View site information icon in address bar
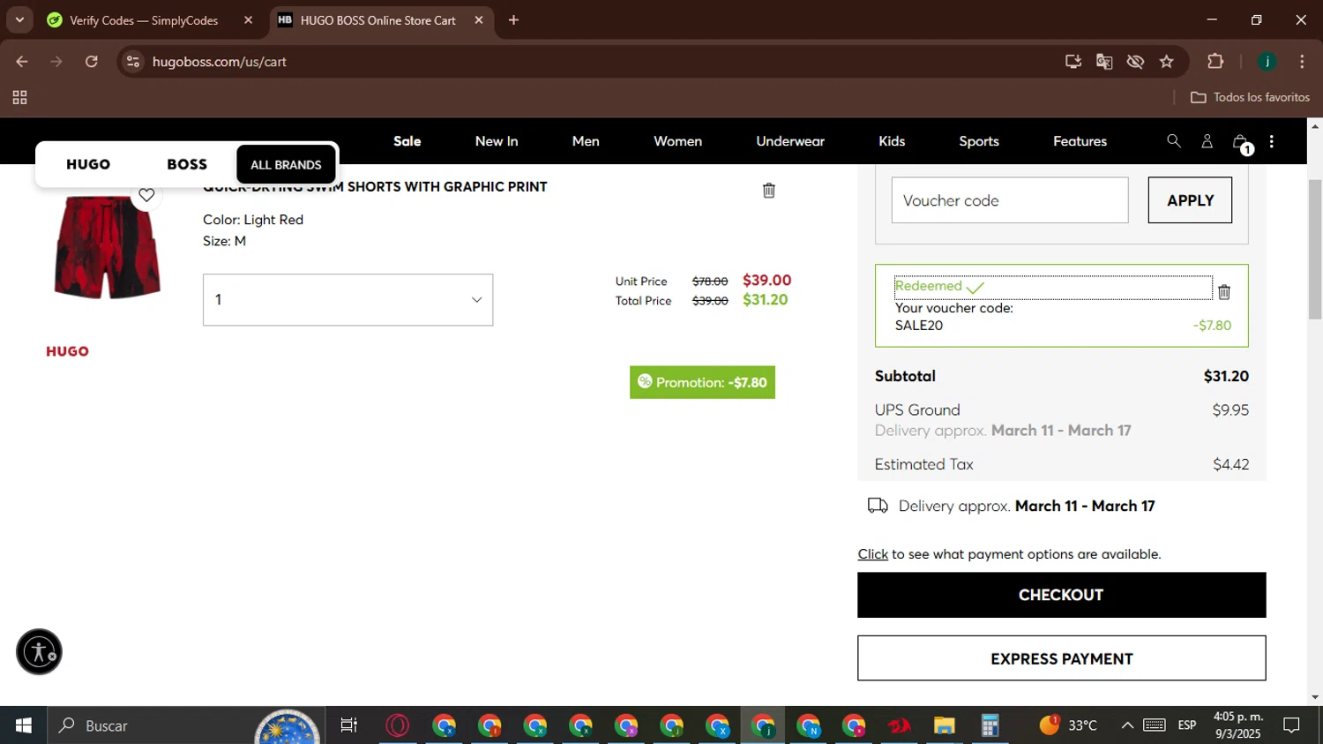 pyautogui.click(x=132, y=62)
